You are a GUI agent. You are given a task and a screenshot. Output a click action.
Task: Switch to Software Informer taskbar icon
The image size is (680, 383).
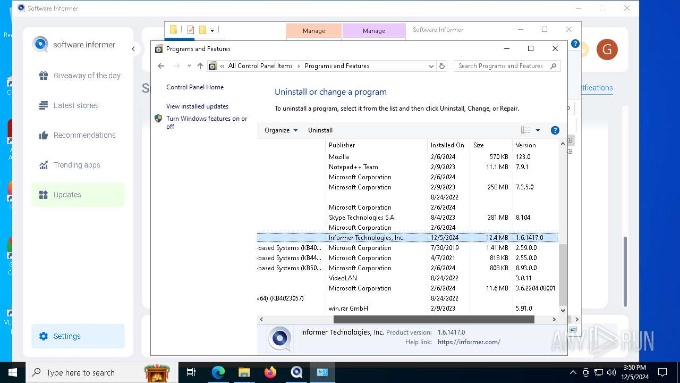pyautogui.click(x=296, y=372)
